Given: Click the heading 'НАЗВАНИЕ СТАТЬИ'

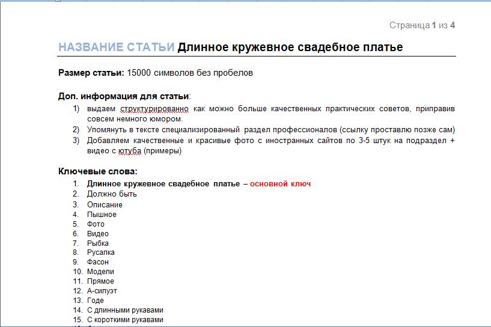Looking at the screenshot, I should point(116,47).
